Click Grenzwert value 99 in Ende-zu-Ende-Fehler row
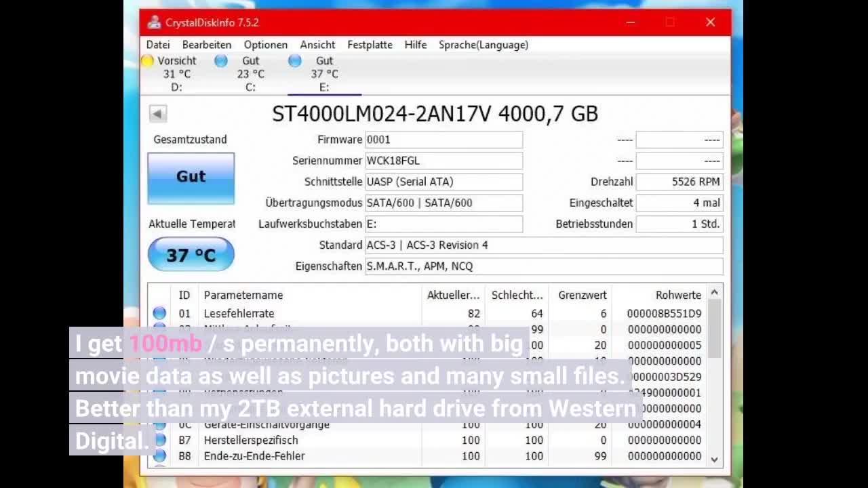Screen dimensions: 868x488 (x=600, y=456)
